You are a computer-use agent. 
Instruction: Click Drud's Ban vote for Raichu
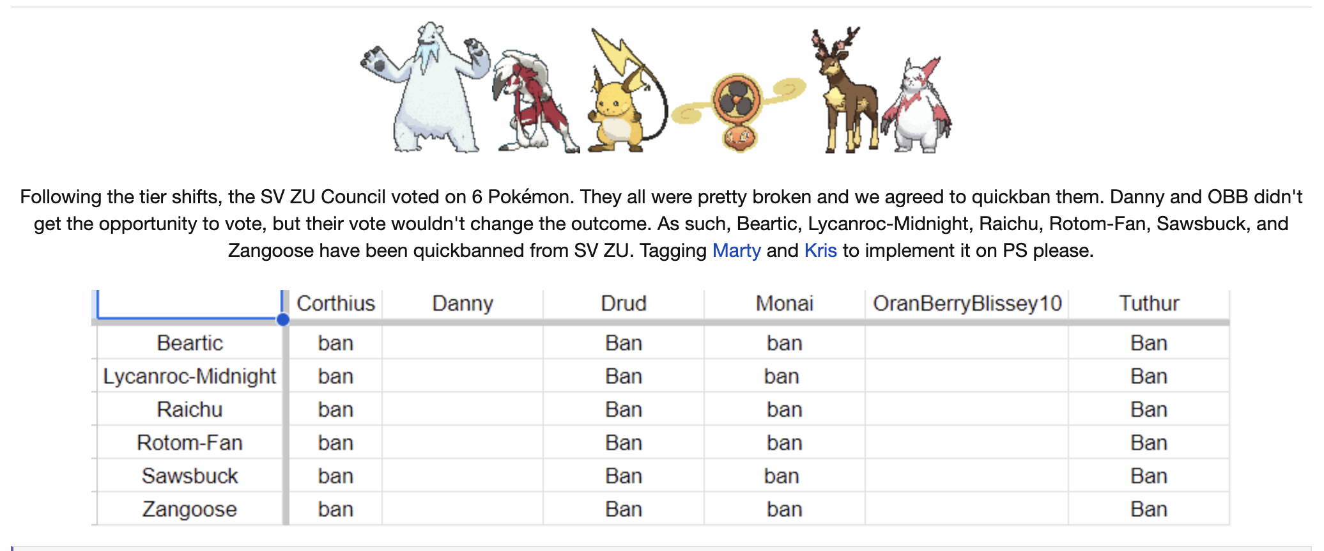pyautogui.click(x=624, y=410)
